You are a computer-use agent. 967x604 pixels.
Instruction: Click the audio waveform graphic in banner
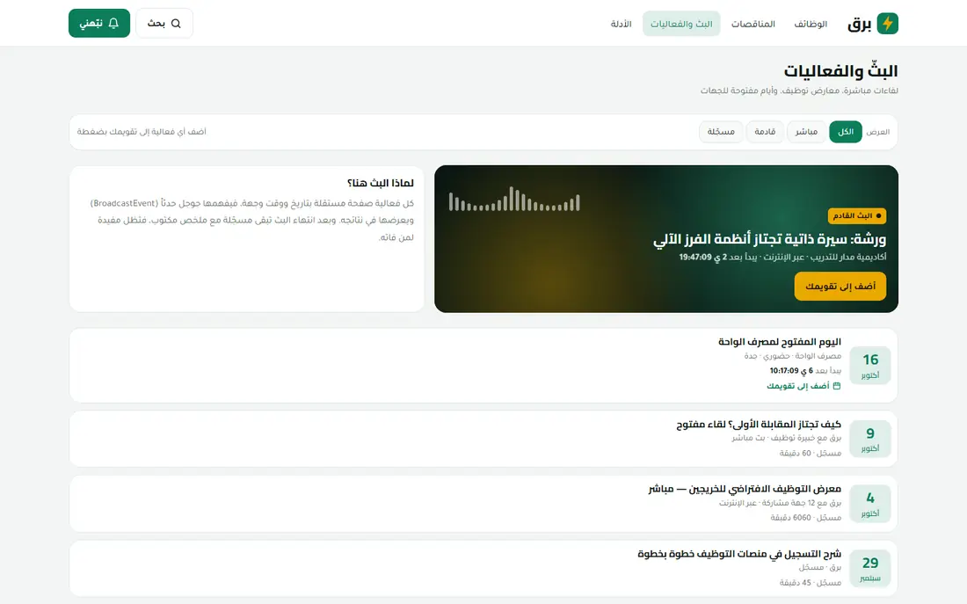point(514,199)
